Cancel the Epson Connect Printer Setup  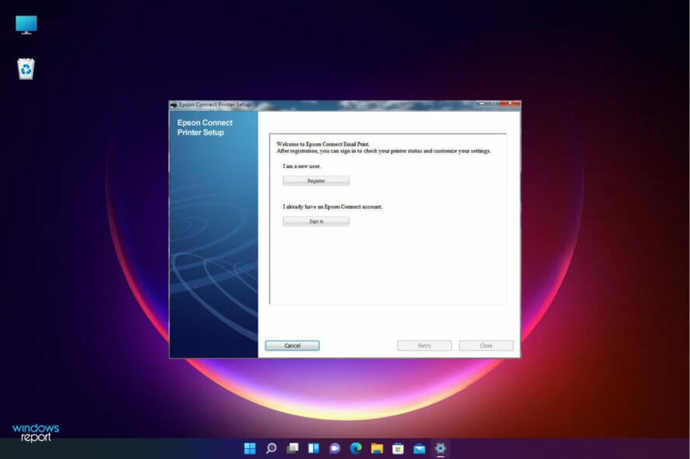coord(292,345)
